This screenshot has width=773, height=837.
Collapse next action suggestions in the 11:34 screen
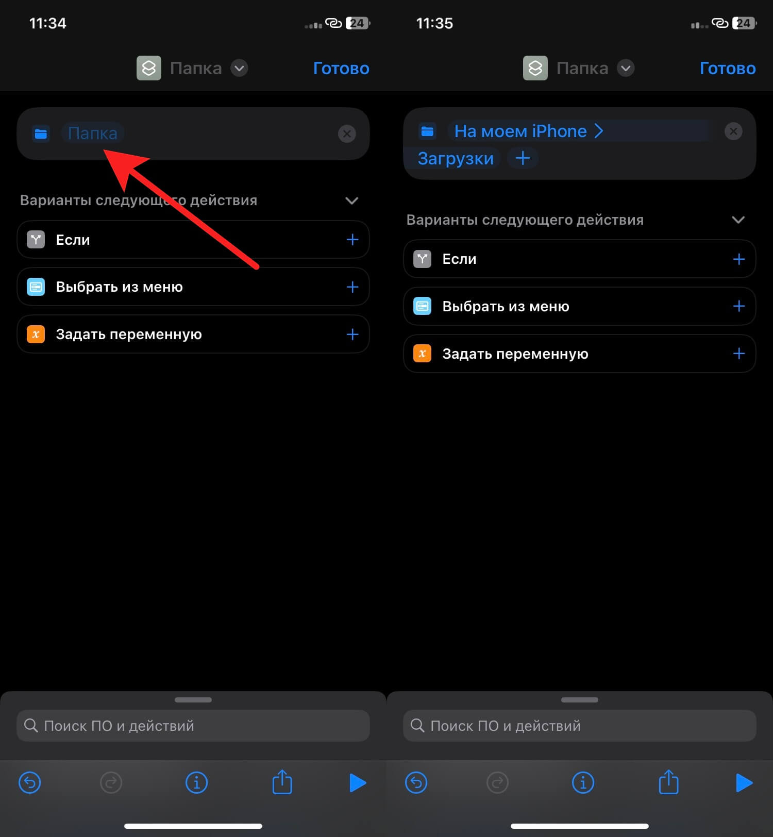point(351,200)
